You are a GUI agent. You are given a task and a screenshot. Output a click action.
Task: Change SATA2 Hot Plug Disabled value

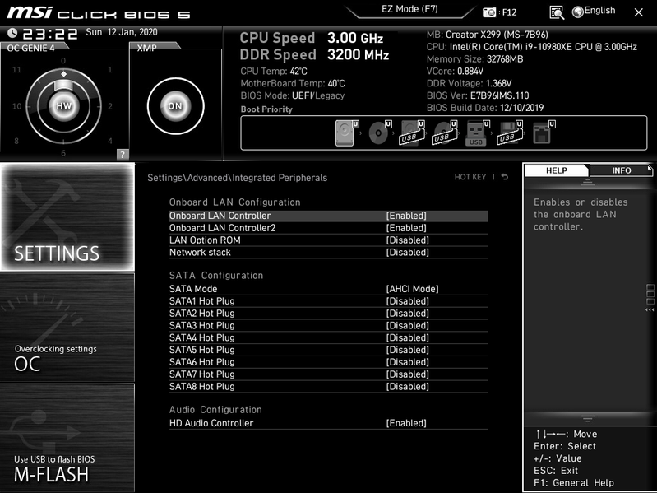(x=407, y=313)
